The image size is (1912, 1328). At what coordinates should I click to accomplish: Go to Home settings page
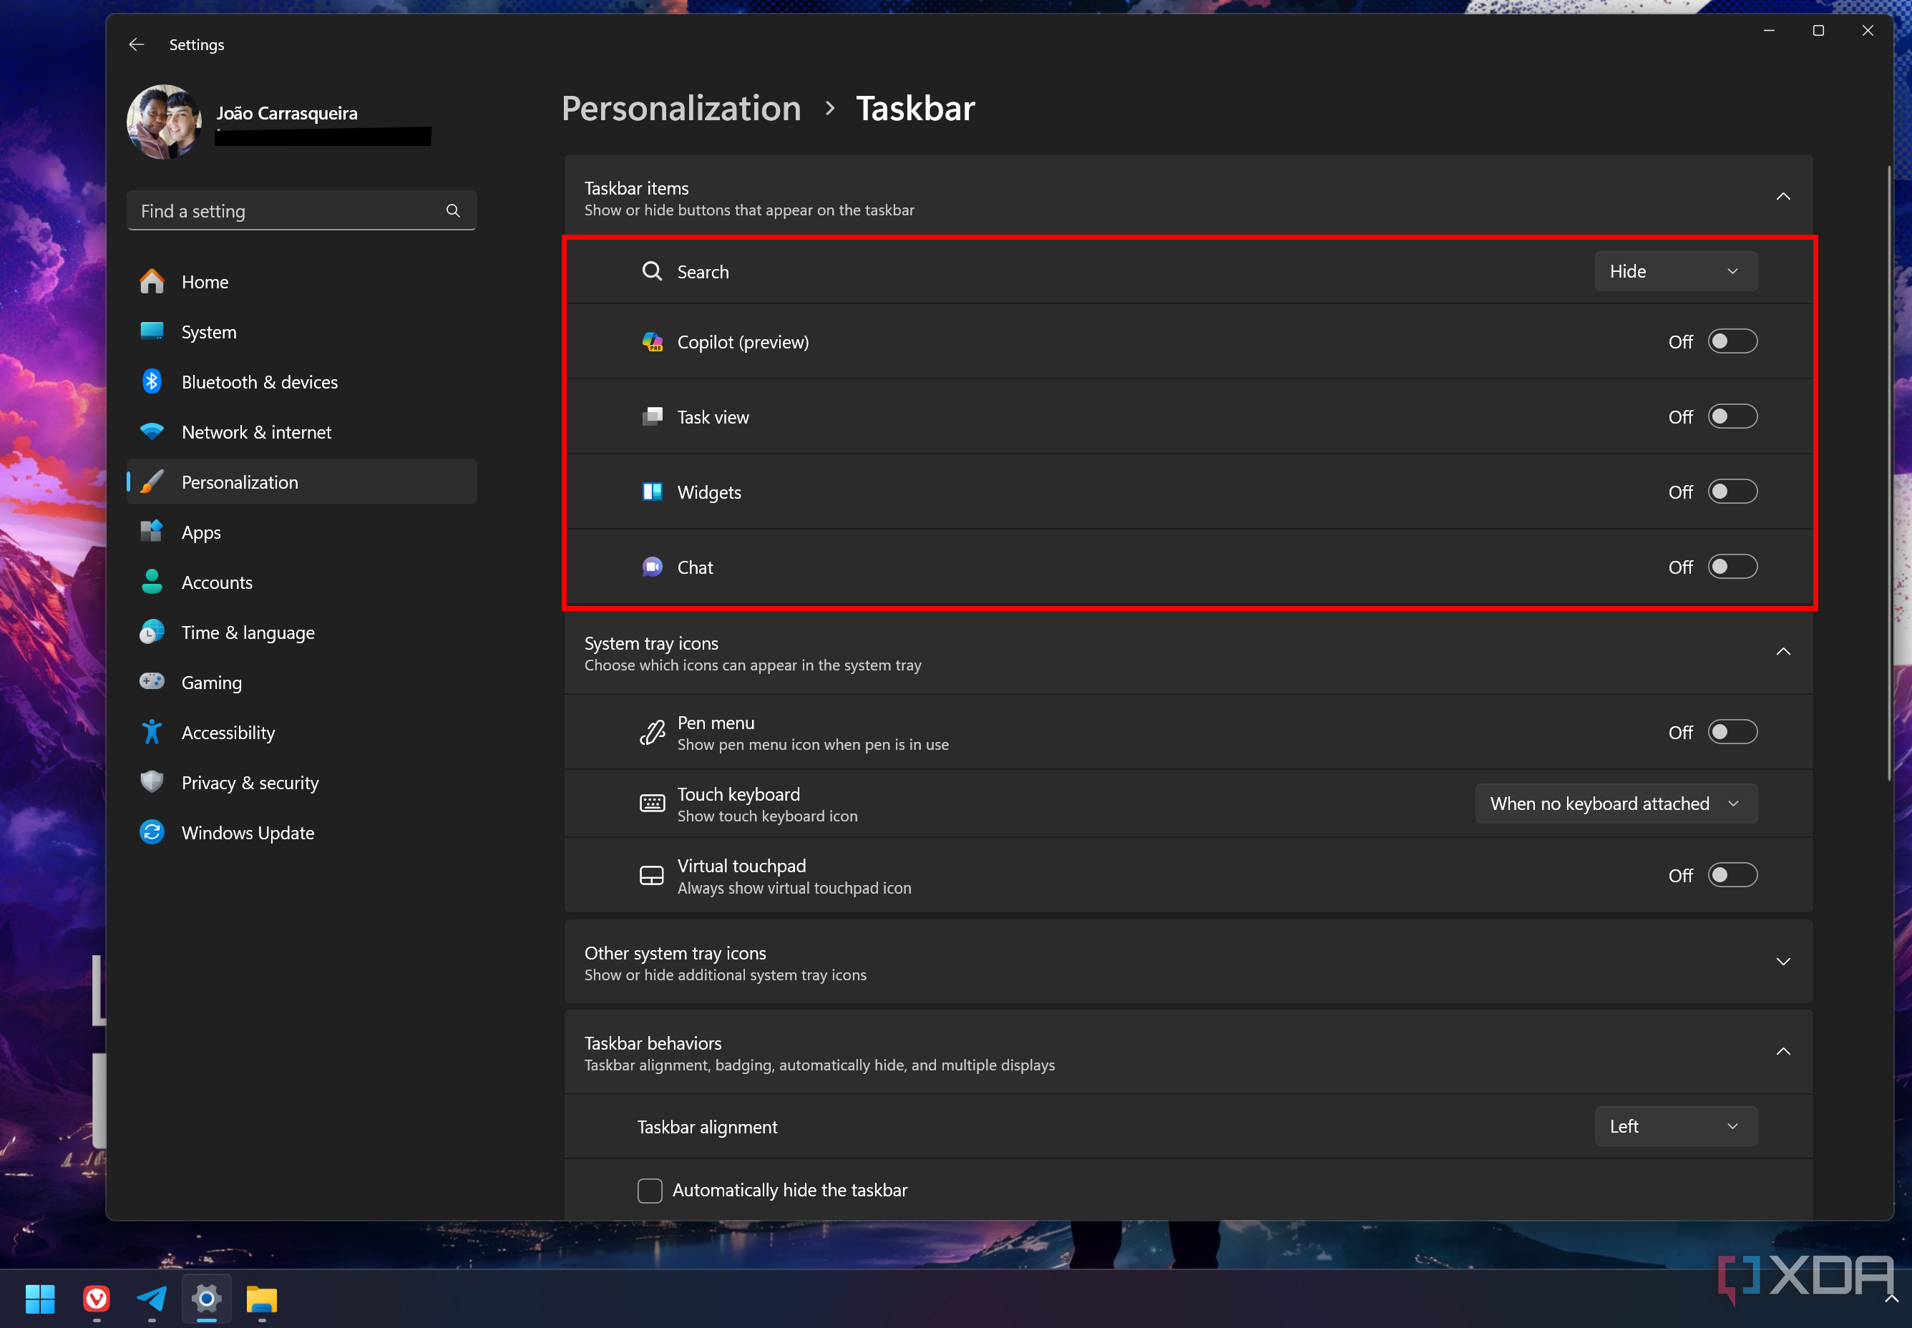coord(301,281)
